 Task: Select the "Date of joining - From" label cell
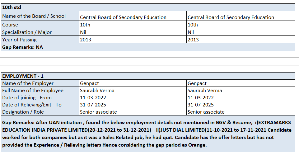coord(27,97)
